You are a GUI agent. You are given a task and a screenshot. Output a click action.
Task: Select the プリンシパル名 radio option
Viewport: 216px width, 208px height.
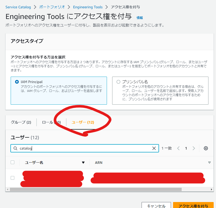point(118,82)
